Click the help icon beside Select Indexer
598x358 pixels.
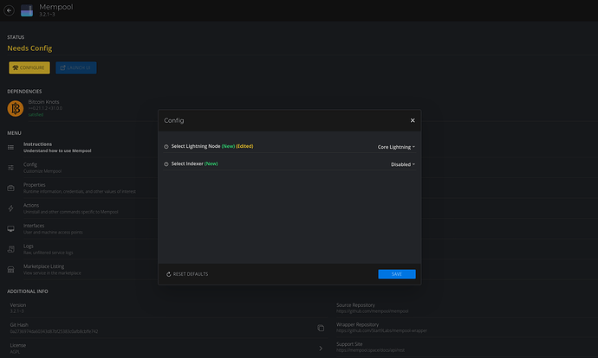166,163
